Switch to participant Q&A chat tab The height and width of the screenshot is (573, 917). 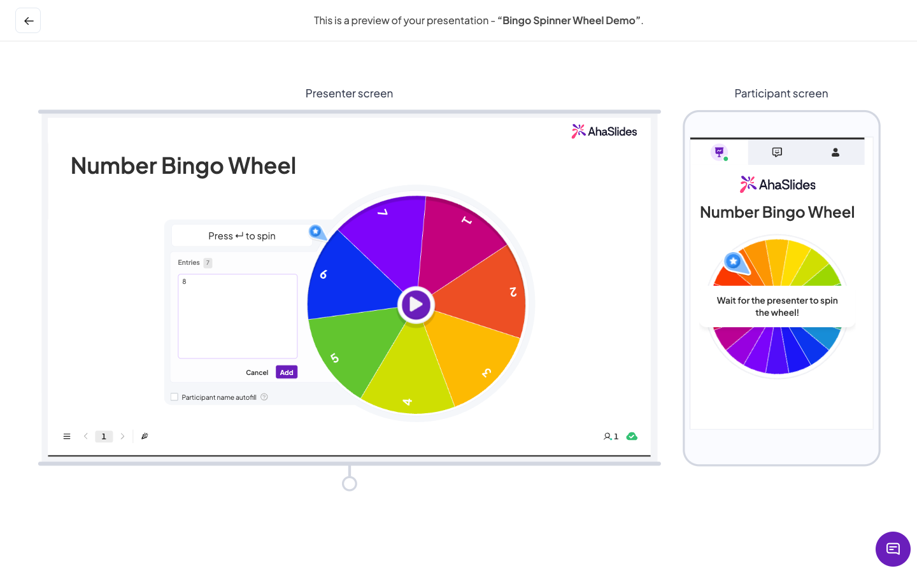(x=777, y=152)
